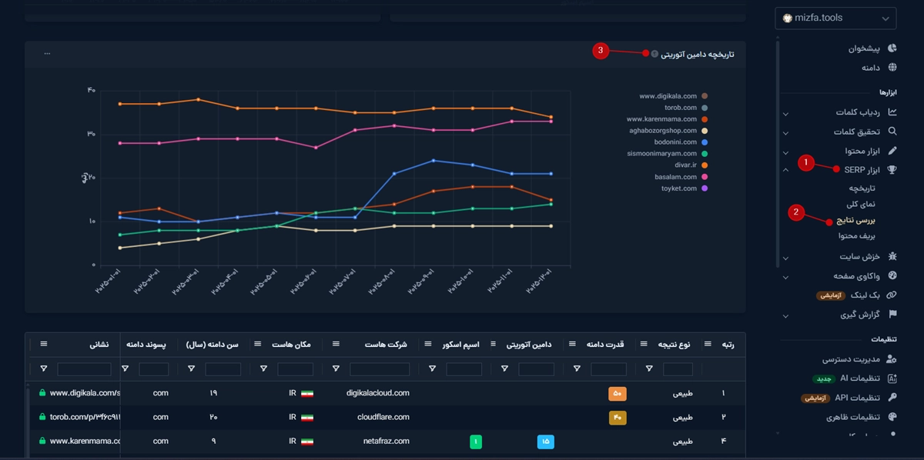Screen dimensions: 924x460
Task: Collapse the ابزار SERP section chevron
Action: (x=785, y=170)
